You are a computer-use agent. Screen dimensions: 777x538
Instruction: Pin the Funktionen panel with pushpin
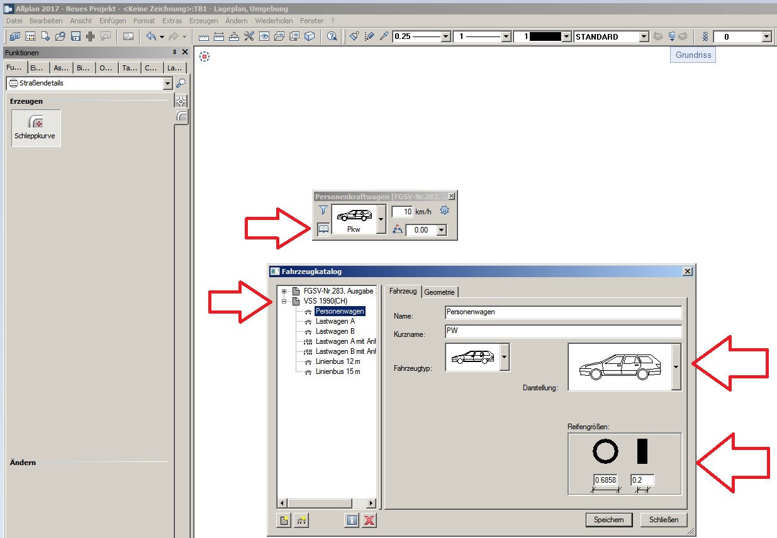[175, 53]
